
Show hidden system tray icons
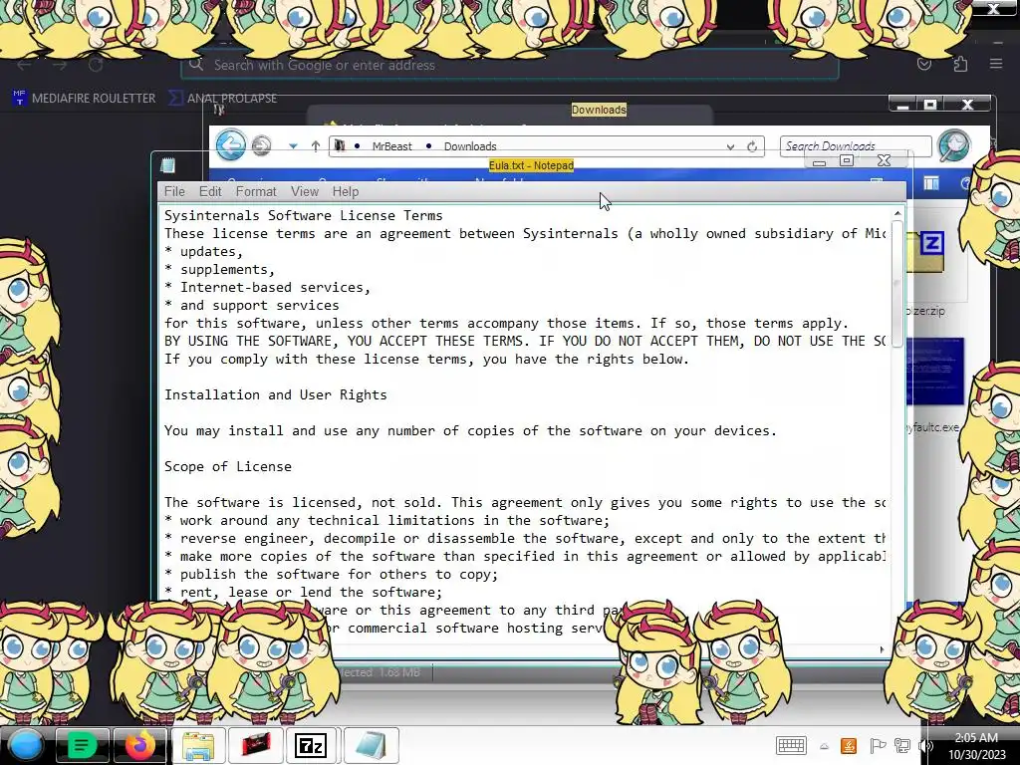click(824, 747)
